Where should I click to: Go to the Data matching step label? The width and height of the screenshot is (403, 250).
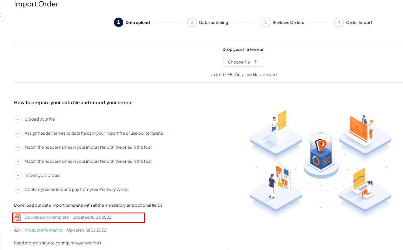coord(214,23)
